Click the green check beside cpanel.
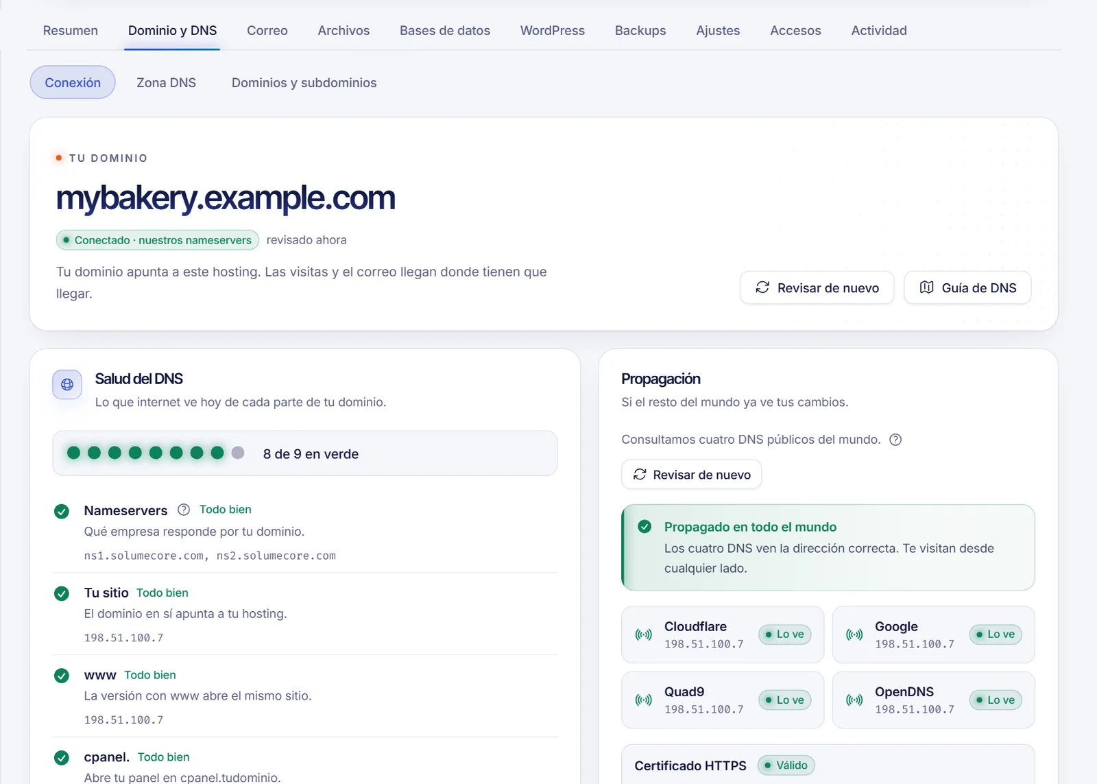Viewport: 1097px width, 784px height. click(x=62, y=758)
